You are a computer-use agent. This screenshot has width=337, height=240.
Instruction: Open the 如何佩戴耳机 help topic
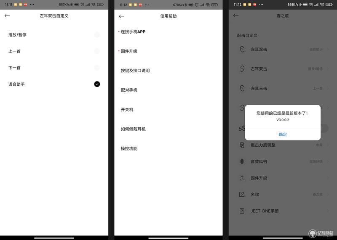click(133, 129)
